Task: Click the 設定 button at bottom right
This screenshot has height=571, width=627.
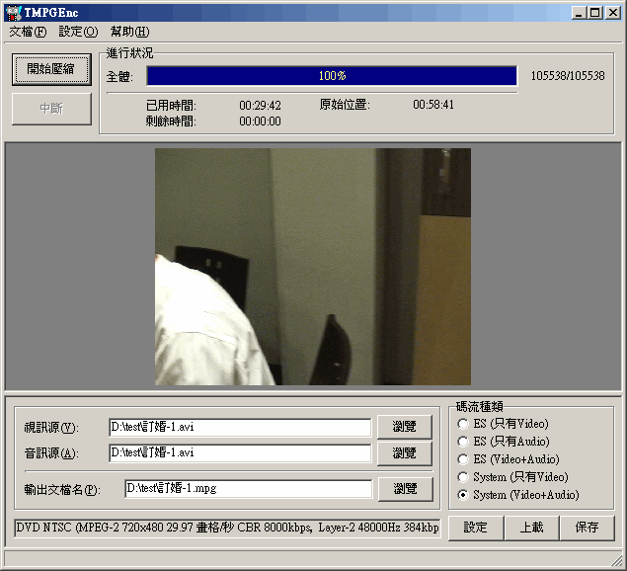Action: pos(476,528)
